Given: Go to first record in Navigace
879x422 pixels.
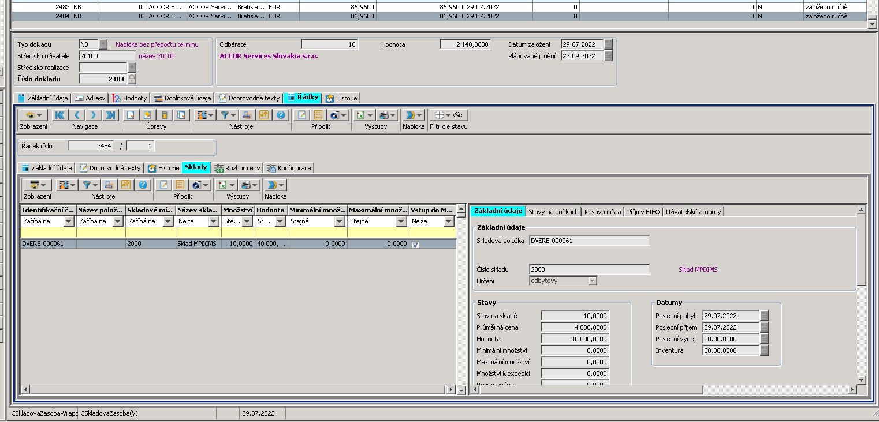Looking at the screenshot, I should [x=60, y=115].
